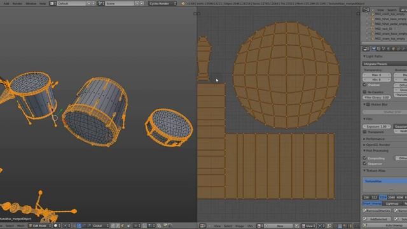Open the Properties editor type icon
This screenshot has height=229, width=407.
366,48
